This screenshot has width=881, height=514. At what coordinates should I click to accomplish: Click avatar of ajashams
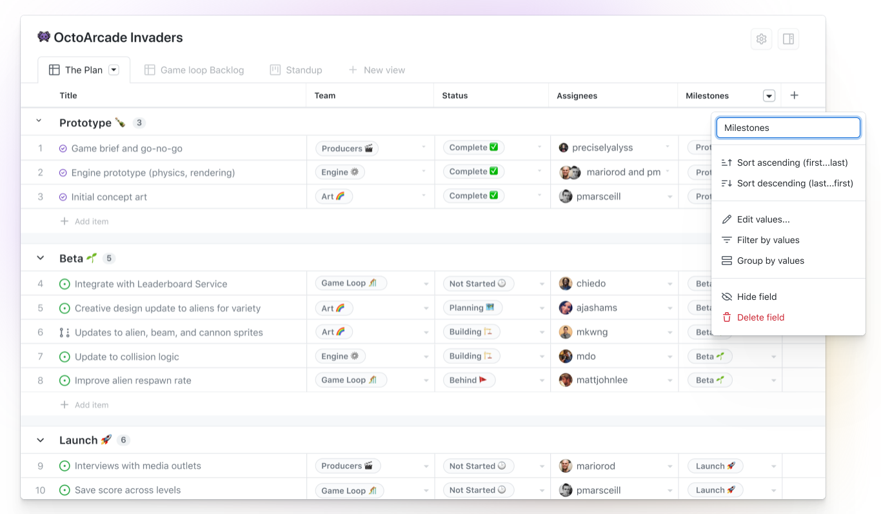(566, 308)
